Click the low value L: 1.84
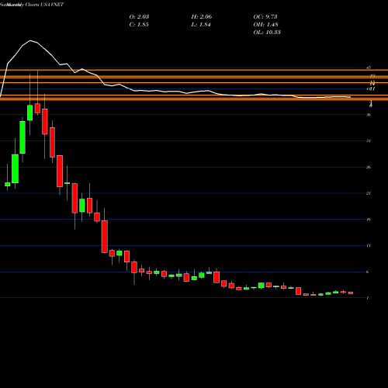 (201, 25)
